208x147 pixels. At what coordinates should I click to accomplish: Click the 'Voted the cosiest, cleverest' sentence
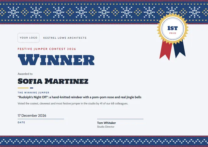pos(73,104)
